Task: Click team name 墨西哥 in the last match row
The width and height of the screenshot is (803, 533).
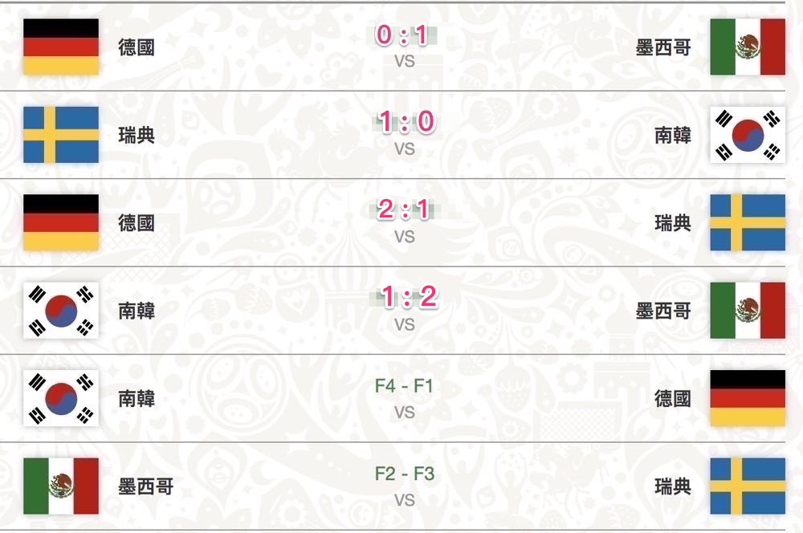Action: (145, 486)
